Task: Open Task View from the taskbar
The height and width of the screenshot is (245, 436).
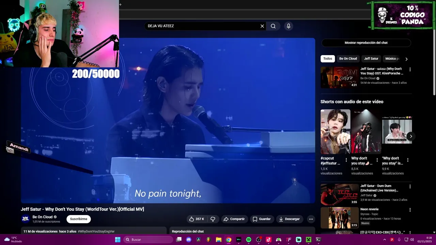Action: coord(179,240)
